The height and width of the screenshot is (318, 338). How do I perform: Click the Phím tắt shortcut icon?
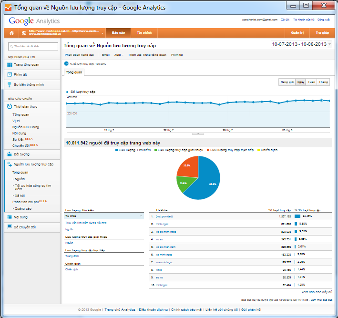(x=10, y=75)
